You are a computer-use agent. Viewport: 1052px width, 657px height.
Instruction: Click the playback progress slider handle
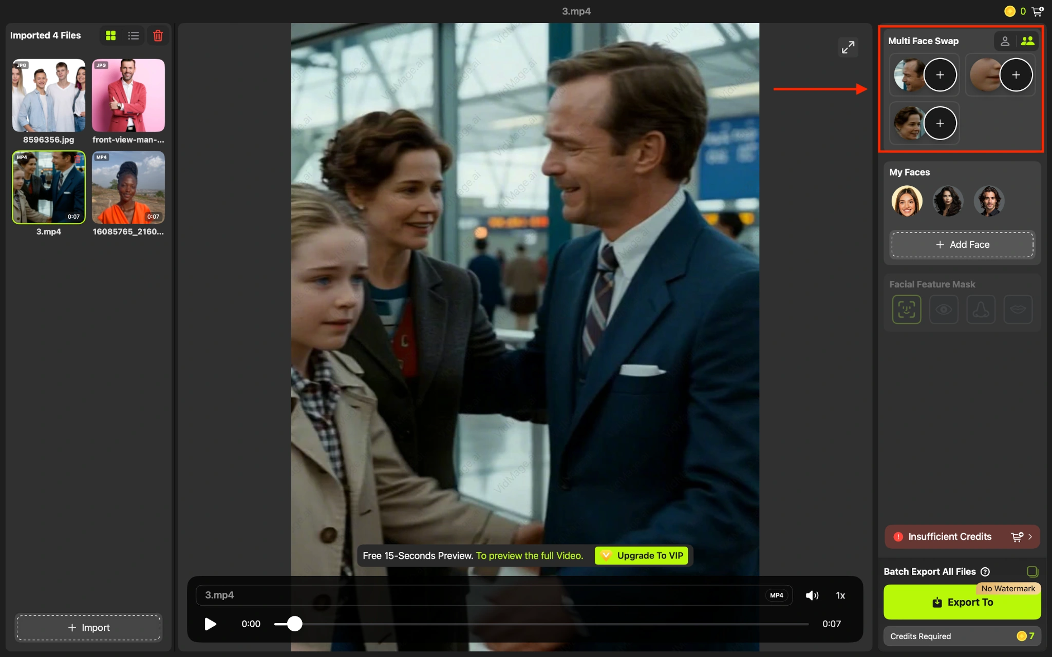(x=294, y=624)
